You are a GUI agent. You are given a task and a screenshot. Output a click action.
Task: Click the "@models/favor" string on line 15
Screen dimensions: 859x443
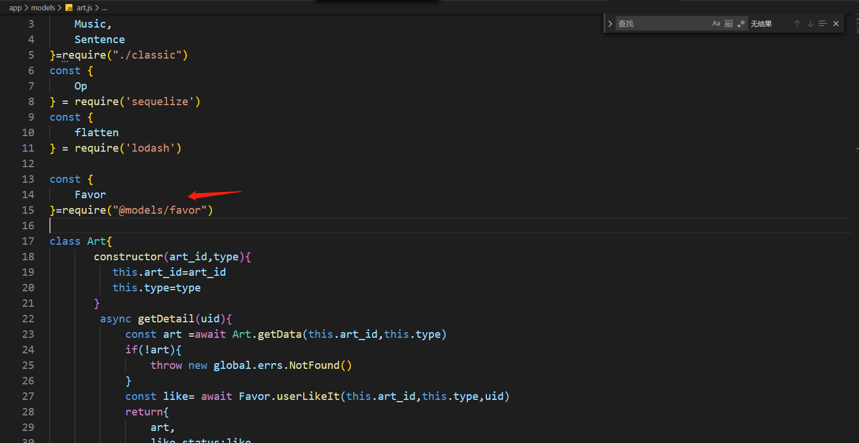pos(160,210)
